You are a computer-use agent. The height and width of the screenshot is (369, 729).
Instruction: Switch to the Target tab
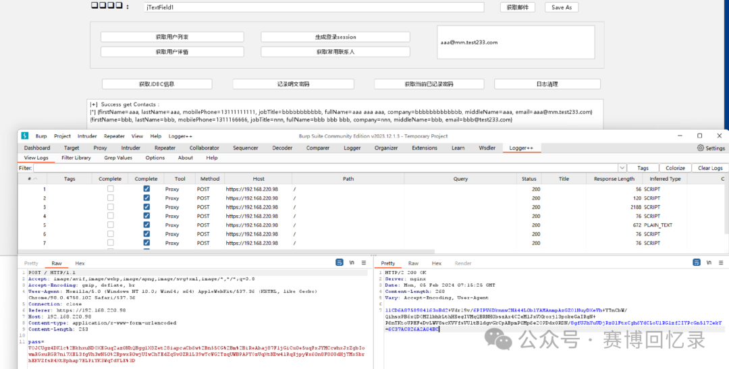point(72,148)
